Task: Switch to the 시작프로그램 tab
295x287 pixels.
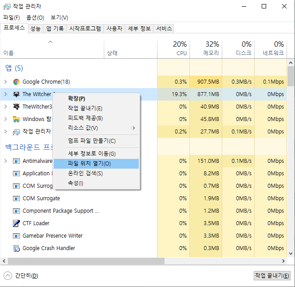Action: click(x=85, y=28)
